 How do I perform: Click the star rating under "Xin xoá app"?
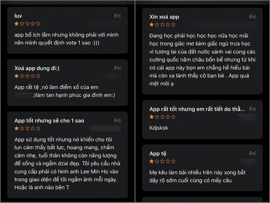162,24
